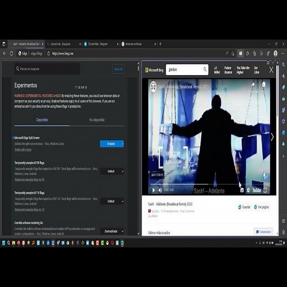This screenshot has width=287, height=287.
Task: Click the Future Bounce suggestion
Action: point(228,70)
